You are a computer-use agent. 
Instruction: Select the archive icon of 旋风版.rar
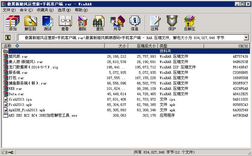[6, 56]
